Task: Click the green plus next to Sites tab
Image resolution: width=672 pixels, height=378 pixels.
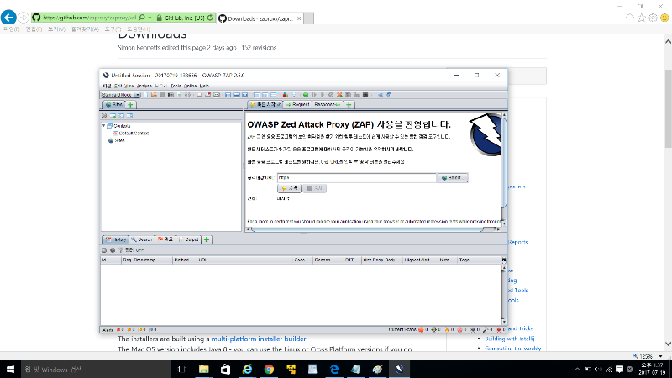Action: [x=130, y=104]
